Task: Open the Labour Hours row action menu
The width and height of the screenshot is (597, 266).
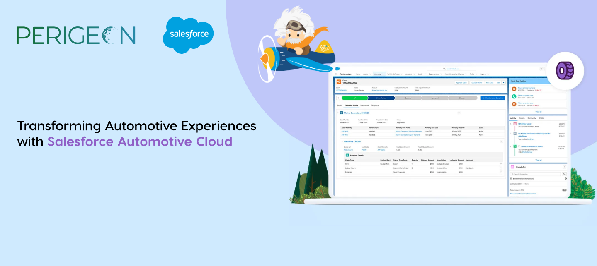Action: click(501, 168)
